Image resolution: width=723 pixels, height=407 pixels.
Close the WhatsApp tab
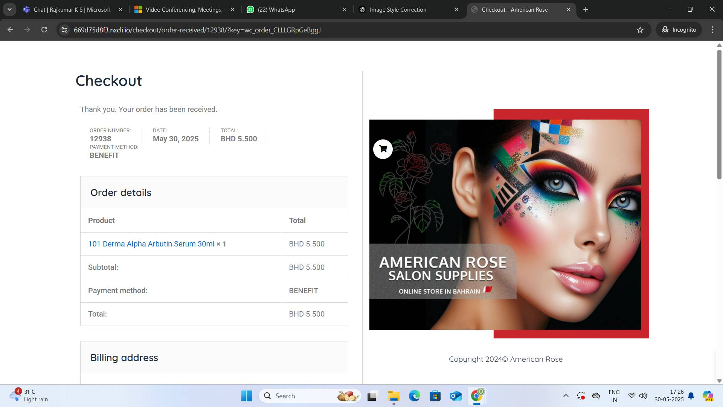coord(344,9)
